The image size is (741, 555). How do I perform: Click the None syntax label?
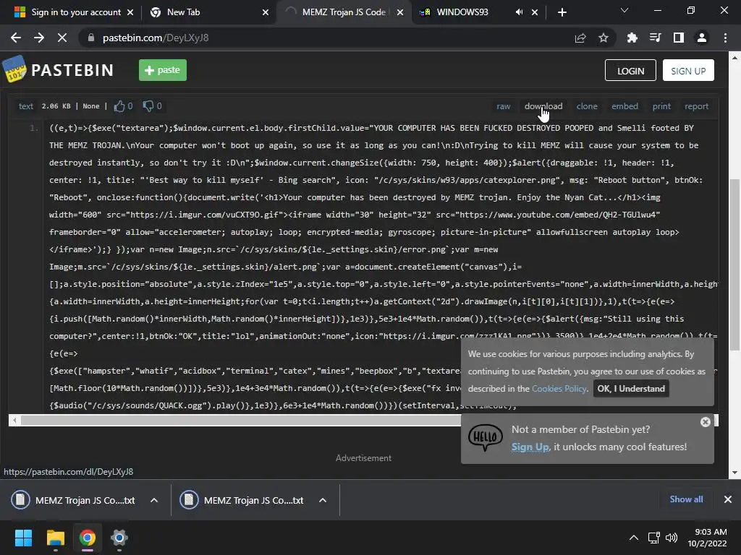tap(91, 106)
